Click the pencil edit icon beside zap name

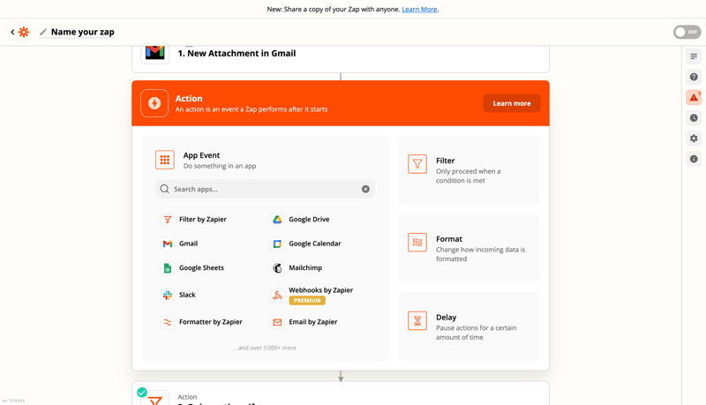coord(43,32)
